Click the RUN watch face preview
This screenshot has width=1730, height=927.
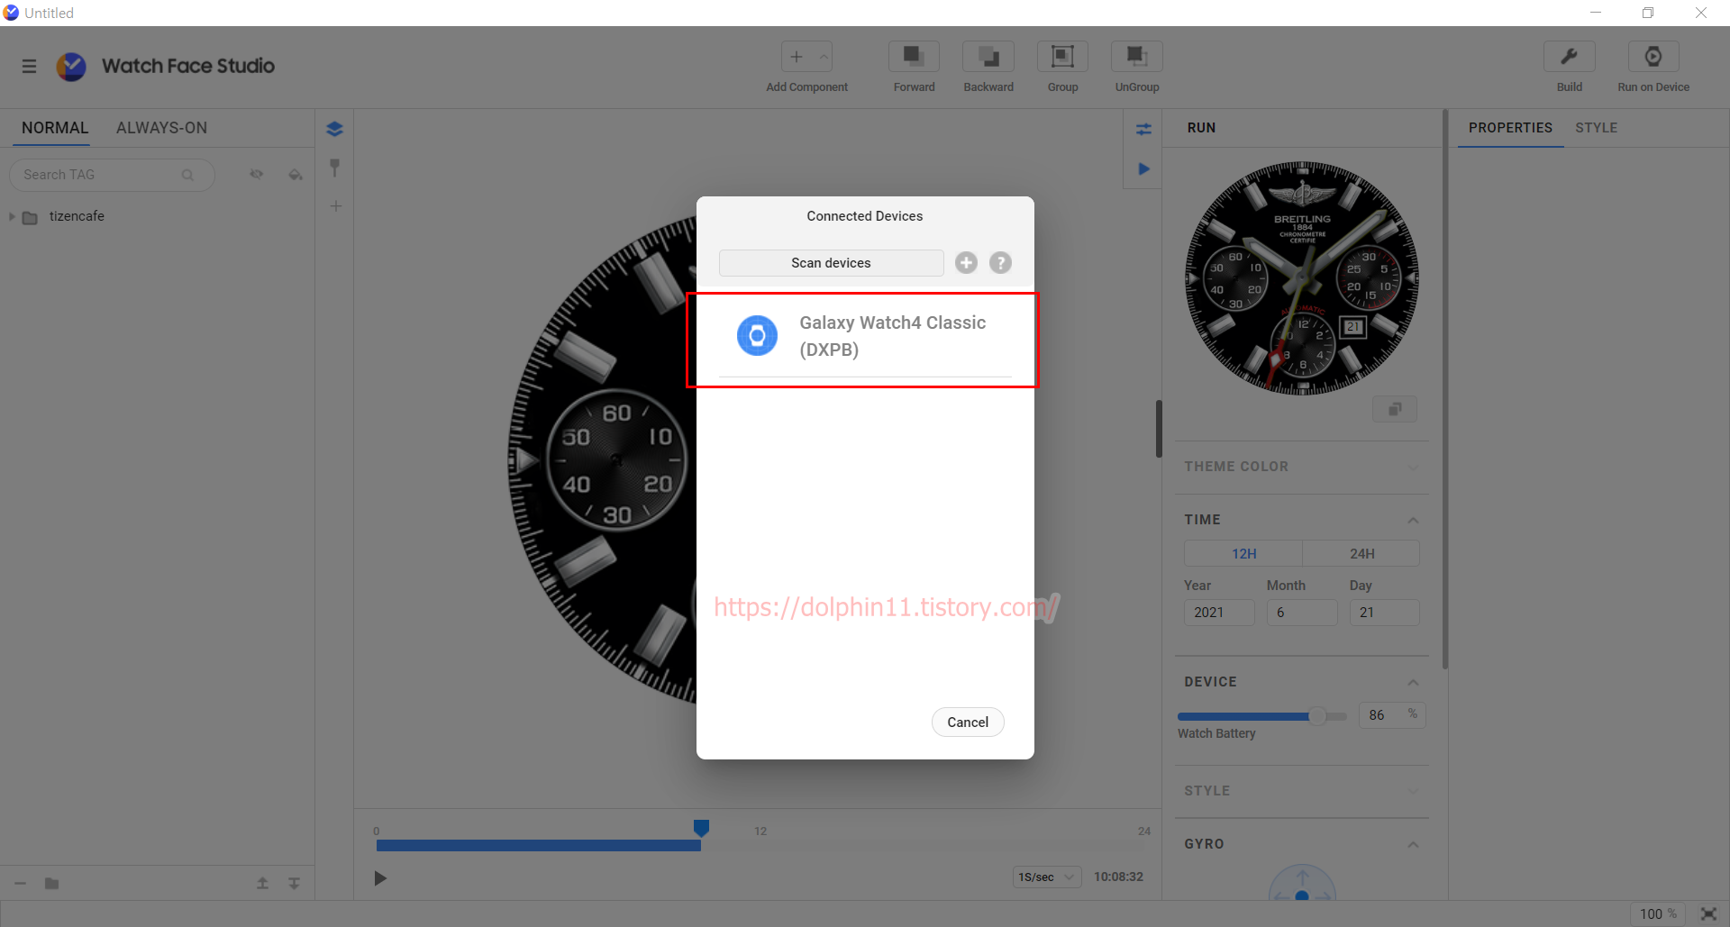click(x=1302, y=278)
